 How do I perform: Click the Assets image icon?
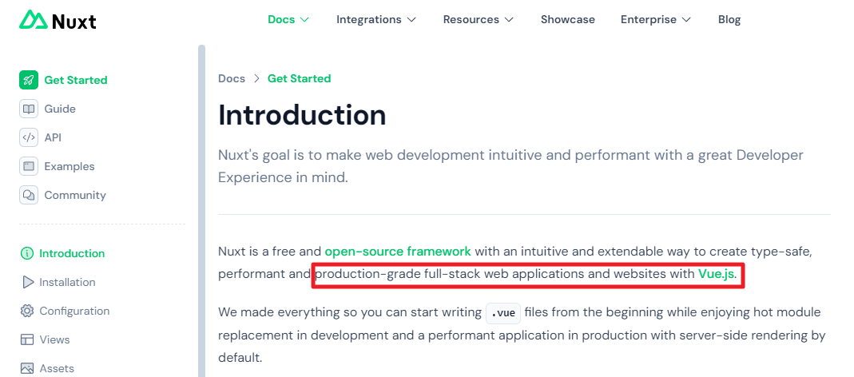(26, 369)
